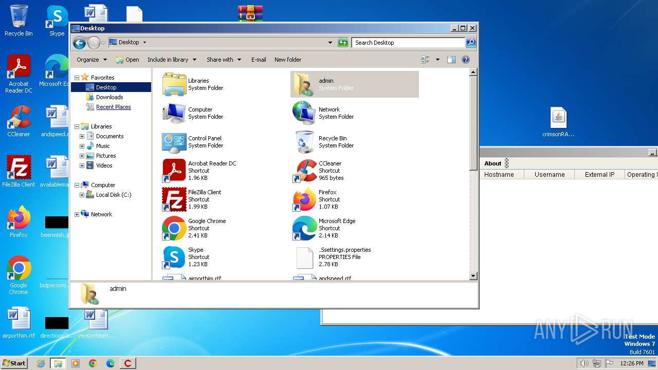Collapse the Favorites tree group
Image resolution: width=658 pixels, height=370 pixels.
77,78
